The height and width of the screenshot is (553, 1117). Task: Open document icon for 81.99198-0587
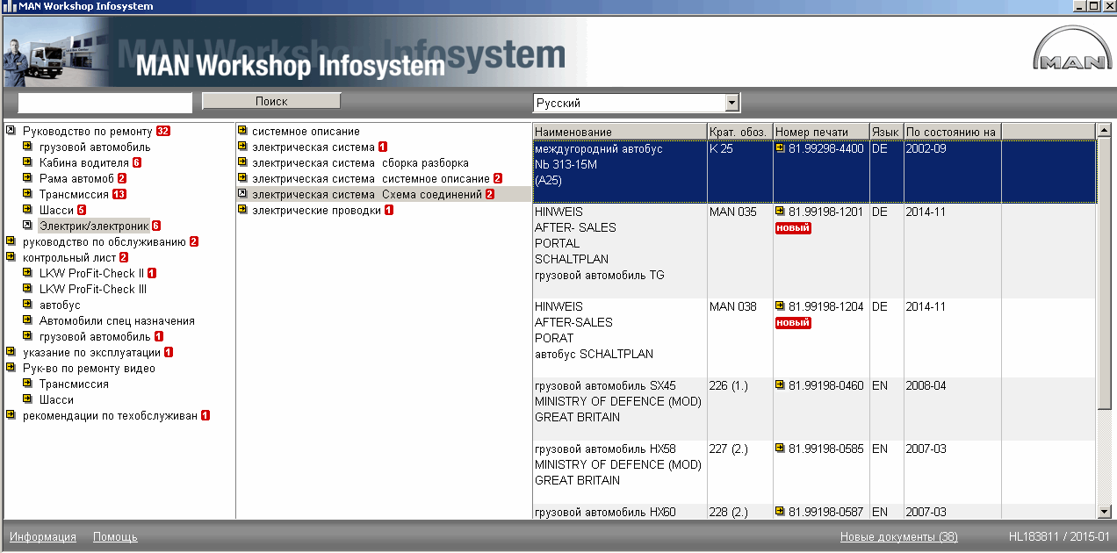point(780,512)
